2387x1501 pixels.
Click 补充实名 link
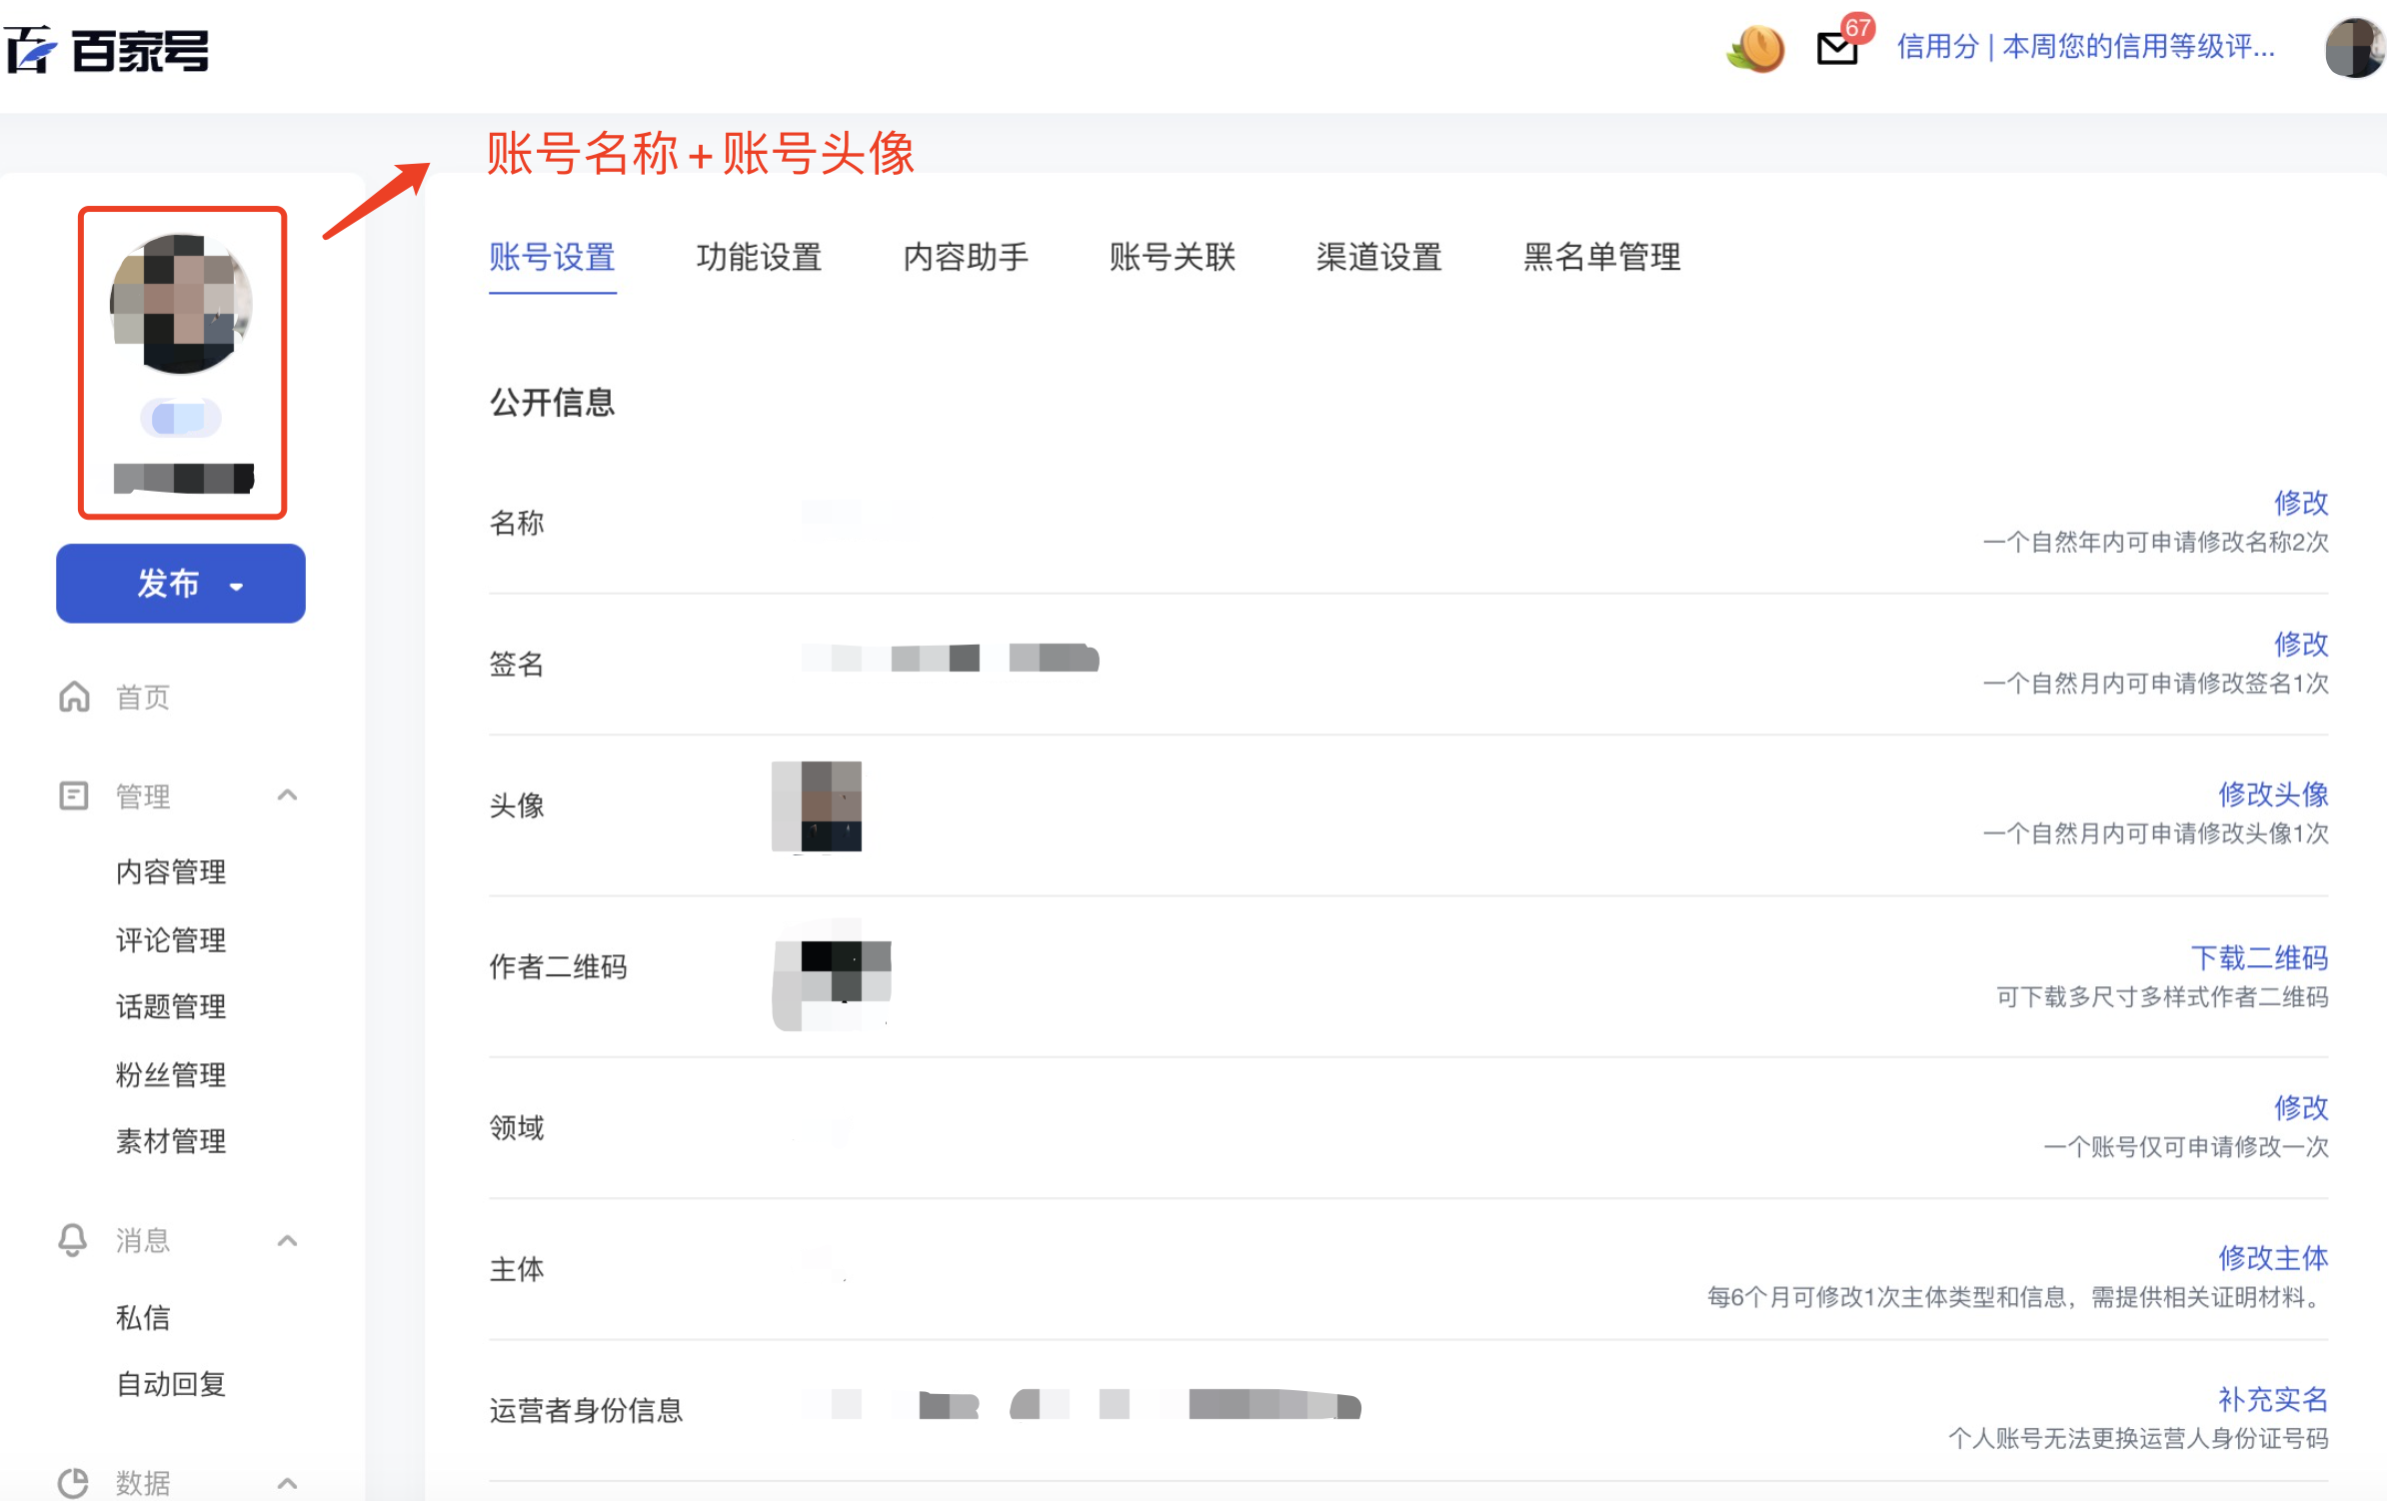pyautogui.click(x=2273, y=1399)
